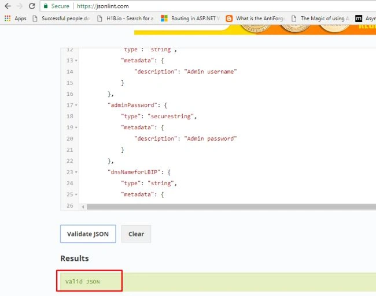This screenshot has height=296, width=376.
Task: Click the black 'm' bookmark icon
Action: click(x=359, y=18)
